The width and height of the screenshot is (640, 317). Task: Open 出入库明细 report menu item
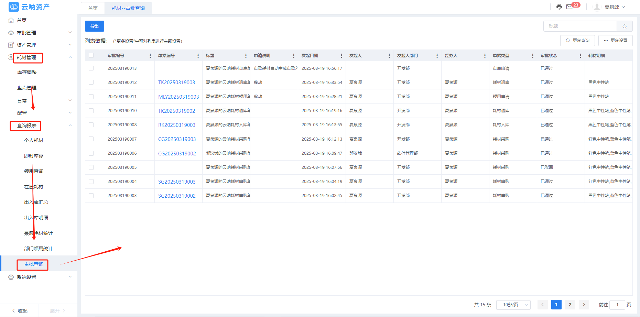click(x=36, y=218)
